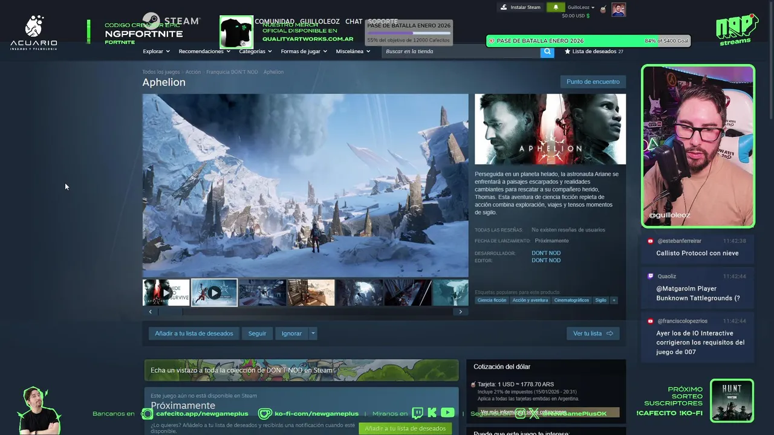Open the green notifications bell

point(556,7)
